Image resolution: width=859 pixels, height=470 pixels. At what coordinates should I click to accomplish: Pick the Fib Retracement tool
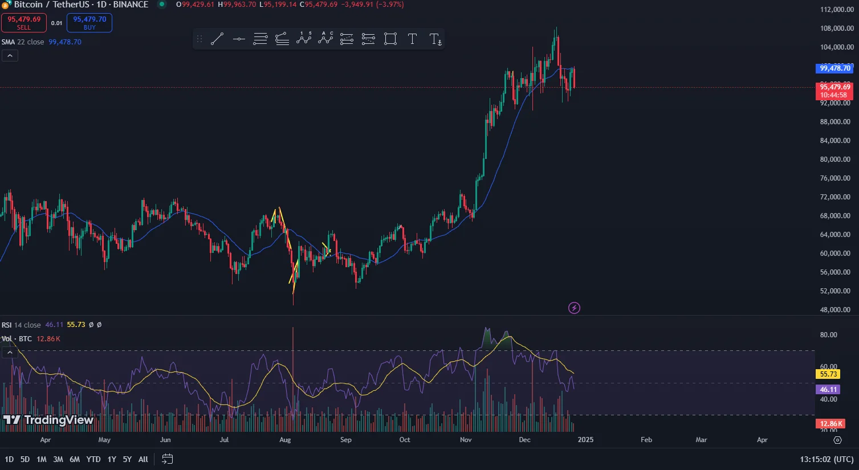point(260,39)
